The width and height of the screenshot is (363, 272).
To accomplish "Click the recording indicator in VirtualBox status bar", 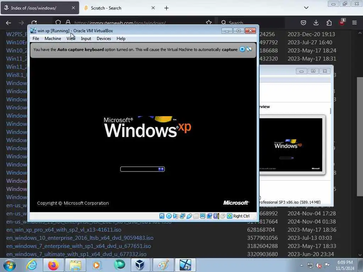I will point(209,216).
